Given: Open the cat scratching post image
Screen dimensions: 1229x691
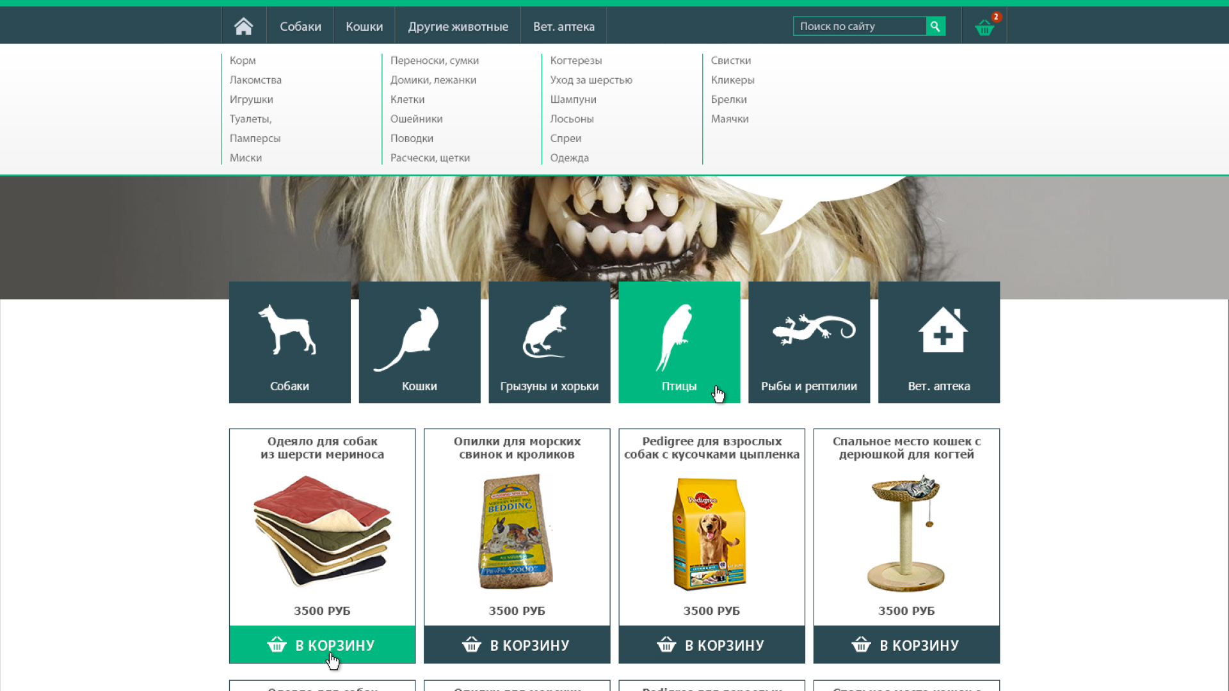Looking at the screenshot, I should click(906, 533).
